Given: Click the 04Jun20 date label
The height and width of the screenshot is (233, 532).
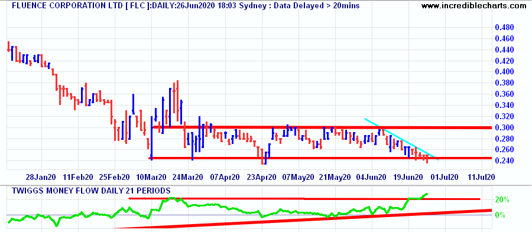Looking at the screenshot, I should tap(372, 178).
